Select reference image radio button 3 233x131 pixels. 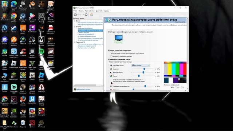coord(182,87)
